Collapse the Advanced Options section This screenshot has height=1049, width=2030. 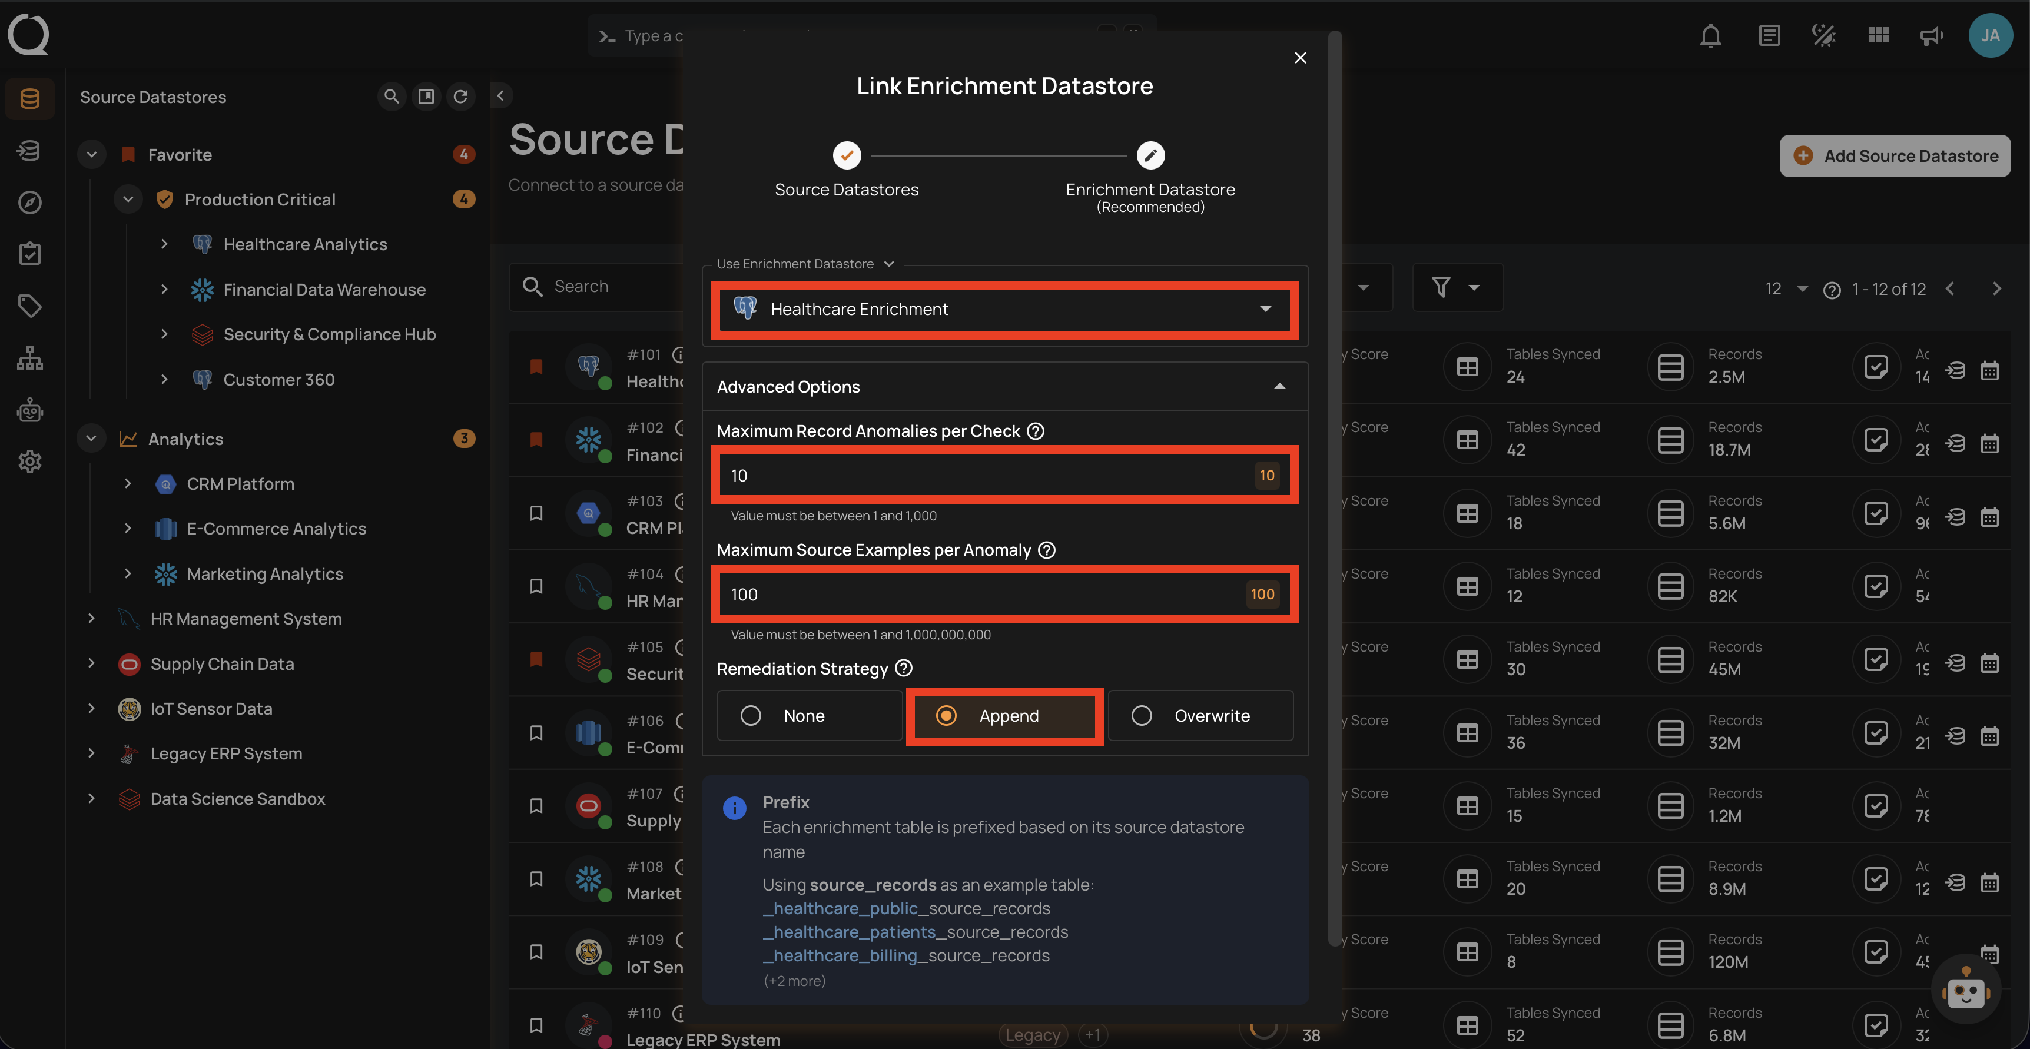1280,386
